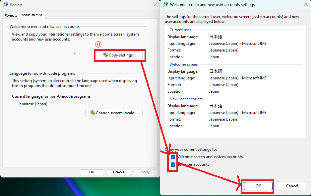Click the globe icon in the settings dialog title bar
Screen dimensions: 311x196
pos(165,4)
